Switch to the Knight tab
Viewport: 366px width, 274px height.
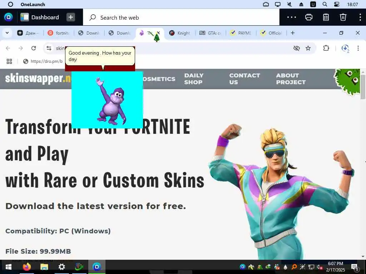pos(180,33)
